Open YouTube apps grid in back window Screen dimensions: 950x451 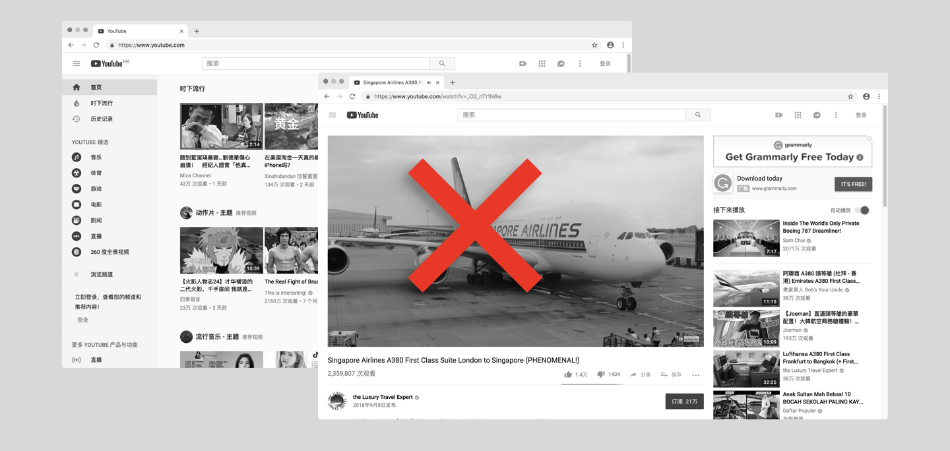tap(542, 63)
